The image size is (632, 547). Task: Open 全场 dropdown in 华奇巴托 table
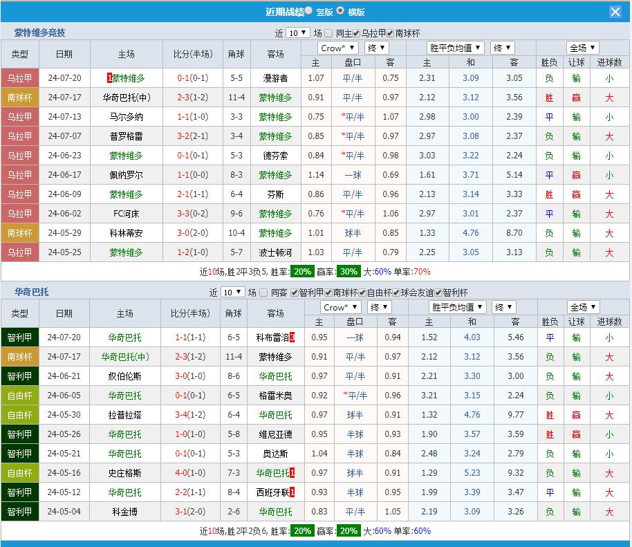pos(583,307)
